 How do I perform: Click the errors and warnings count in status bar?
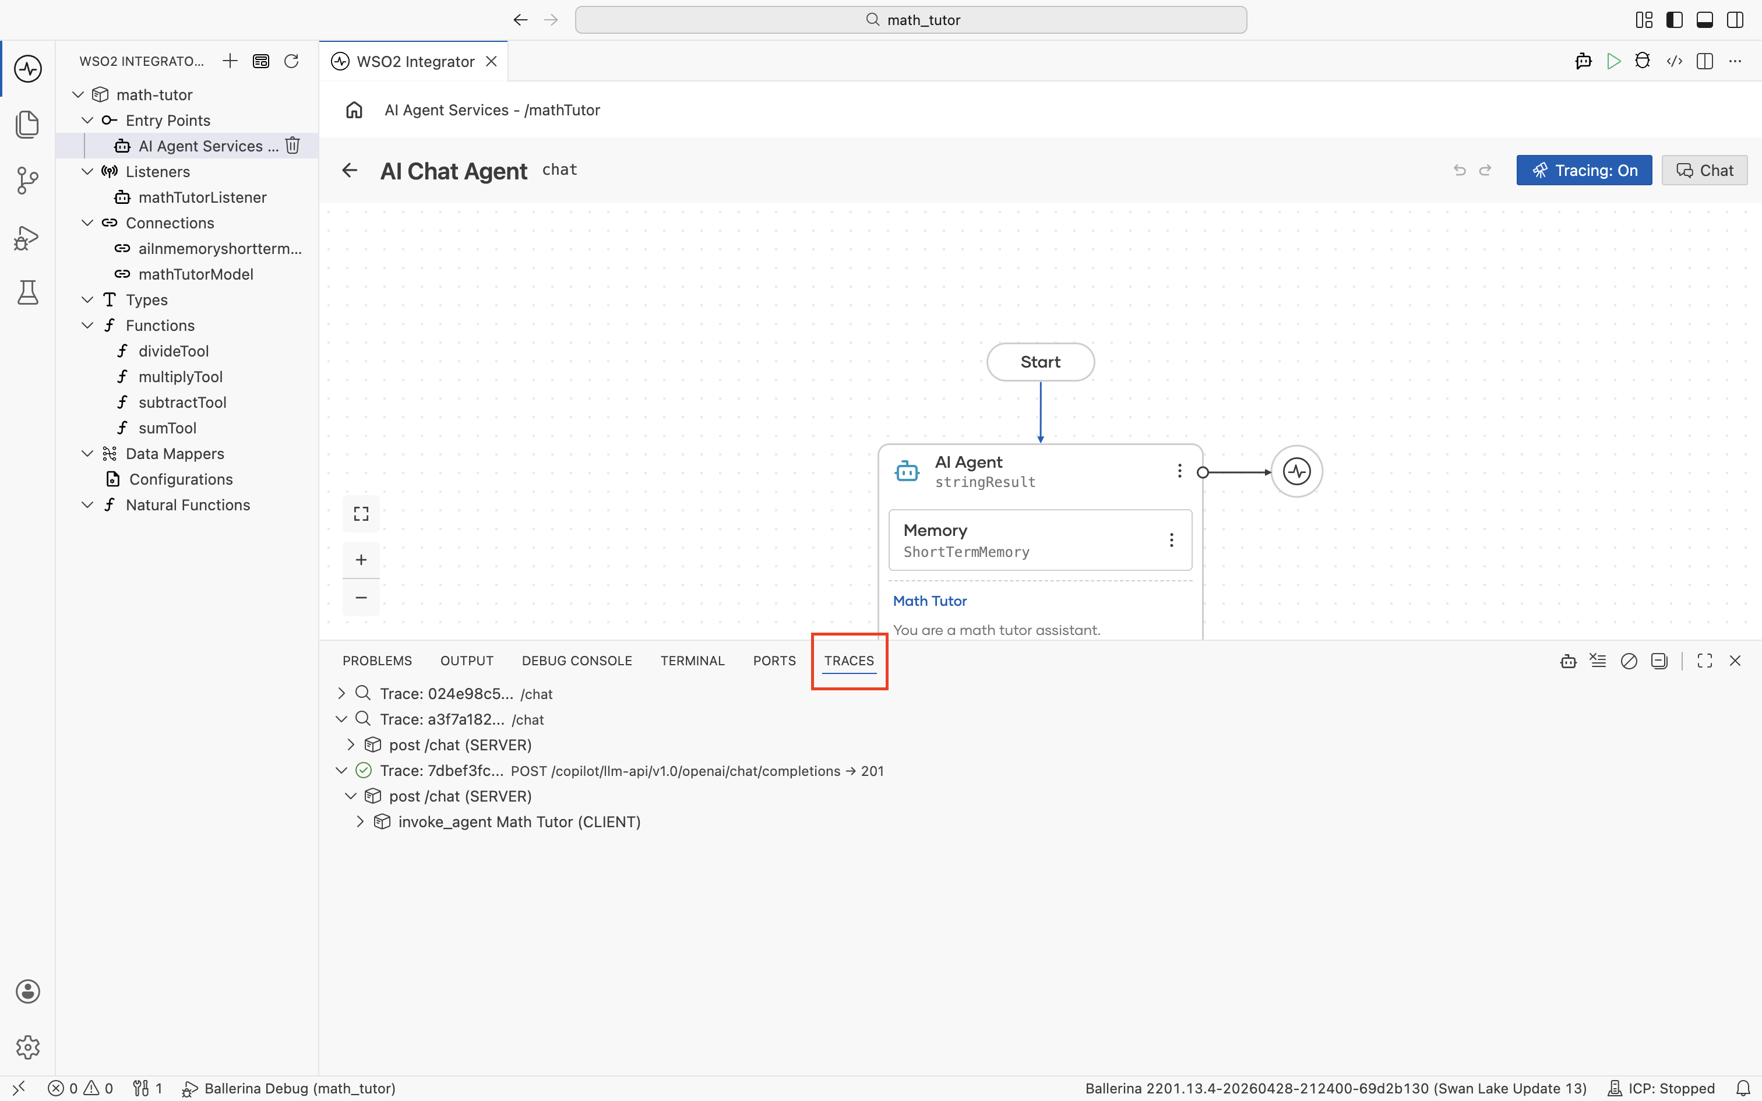tap(81, 1089)
